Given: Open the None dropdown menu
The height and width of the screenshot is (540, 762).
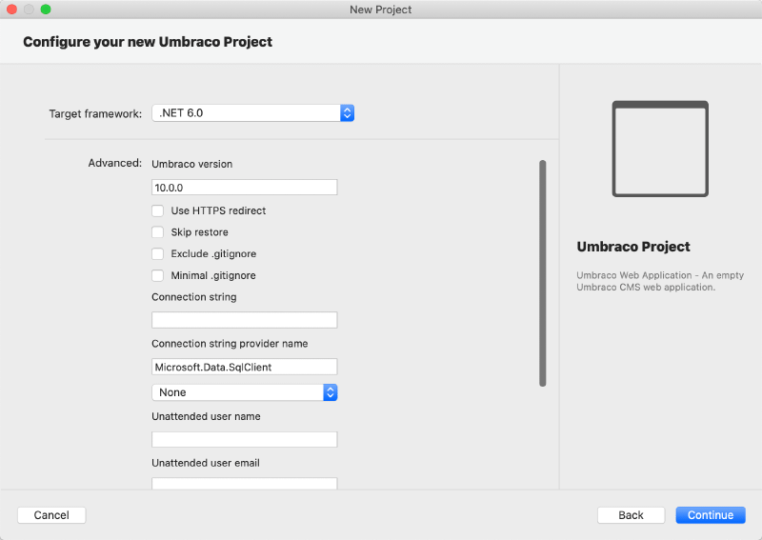Looking at the screenshot, I should point(245,392).
